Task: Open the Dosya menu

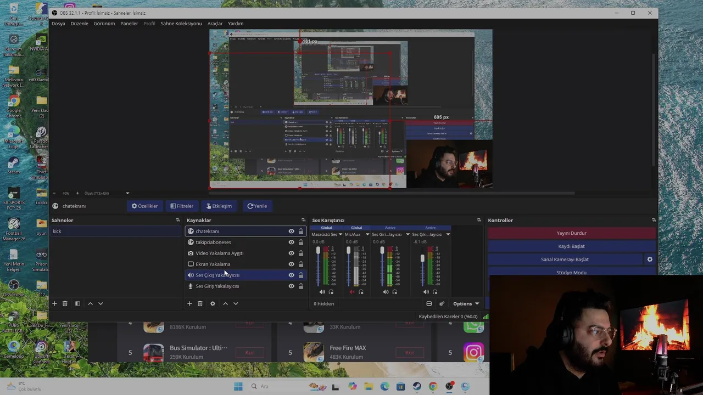Action: [58, 24]
